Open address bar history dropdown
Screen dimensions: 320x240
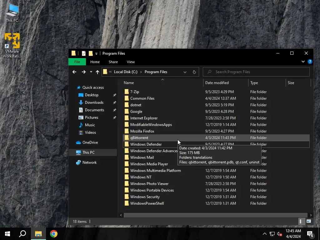point(185,72)
